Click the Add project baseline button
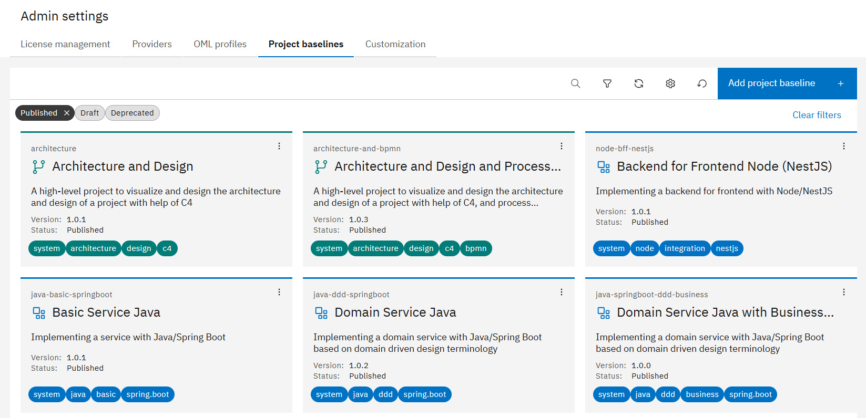Viewport: 866px width, 418px height. 787,83
